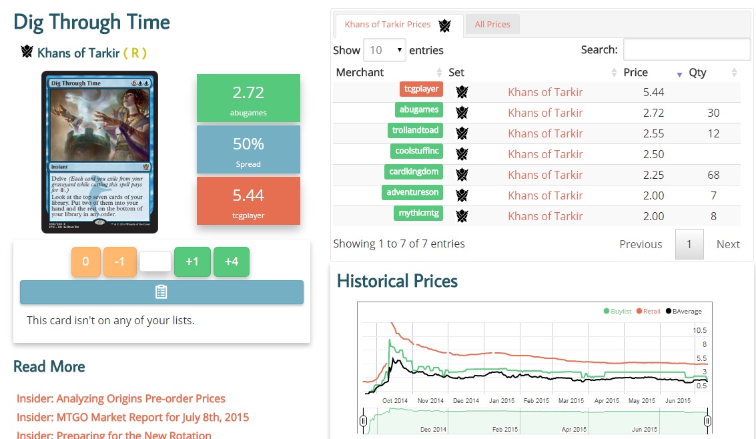The height and width of the screenshot is (439, 756).
Task: Open the Show entries dropdown
Action: click(x=384, y=50)
